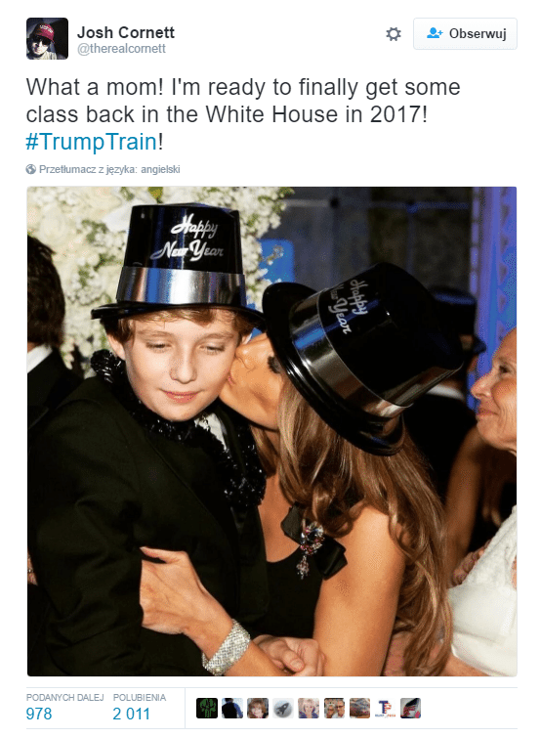Open the rocket avatar in likers row

pyautogui.click(x=283, y=708)
